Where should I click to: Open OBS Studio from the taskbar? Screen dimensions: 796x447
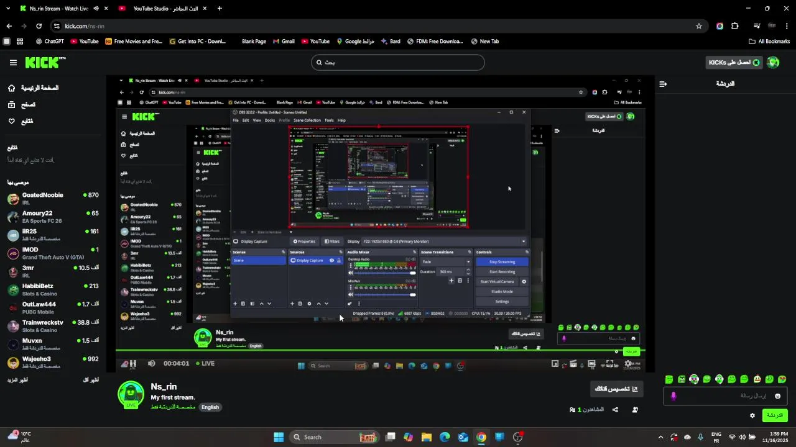[517, 437]
